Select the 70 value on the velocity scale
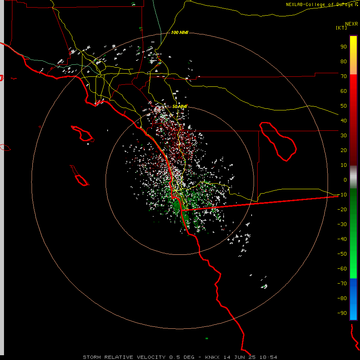The width and height of the screenshot is (360, 360). pyautogui.click(x=344, y=76)
